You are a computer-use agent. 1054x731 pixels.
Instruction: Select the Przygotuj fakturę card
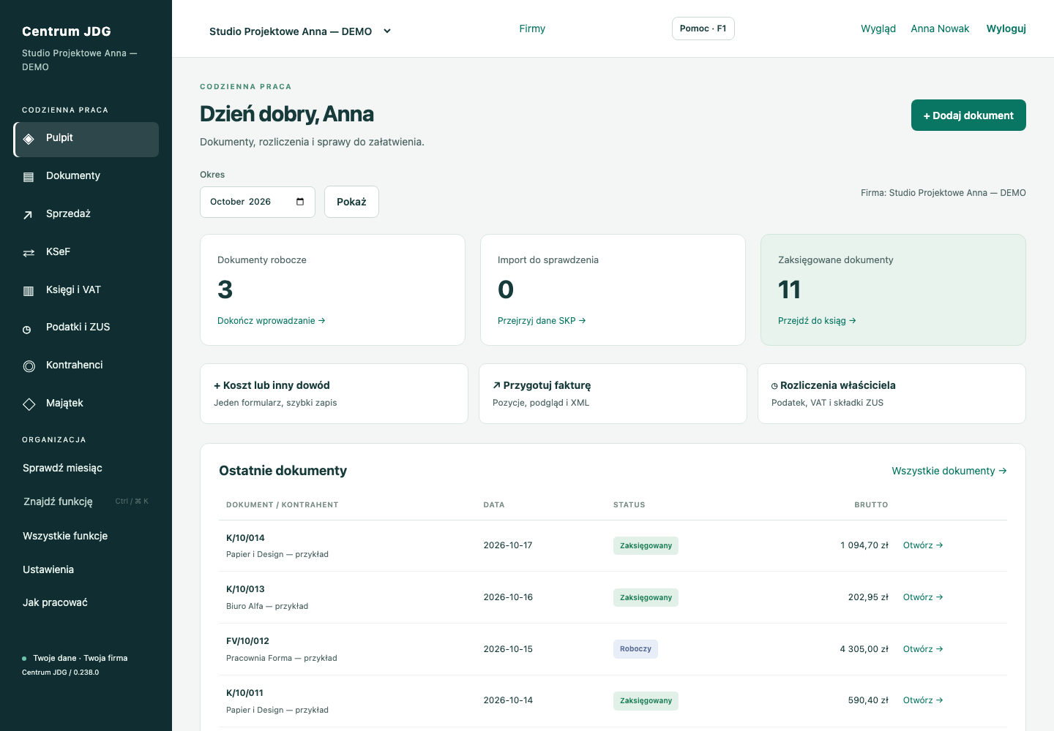click(613, 393)
